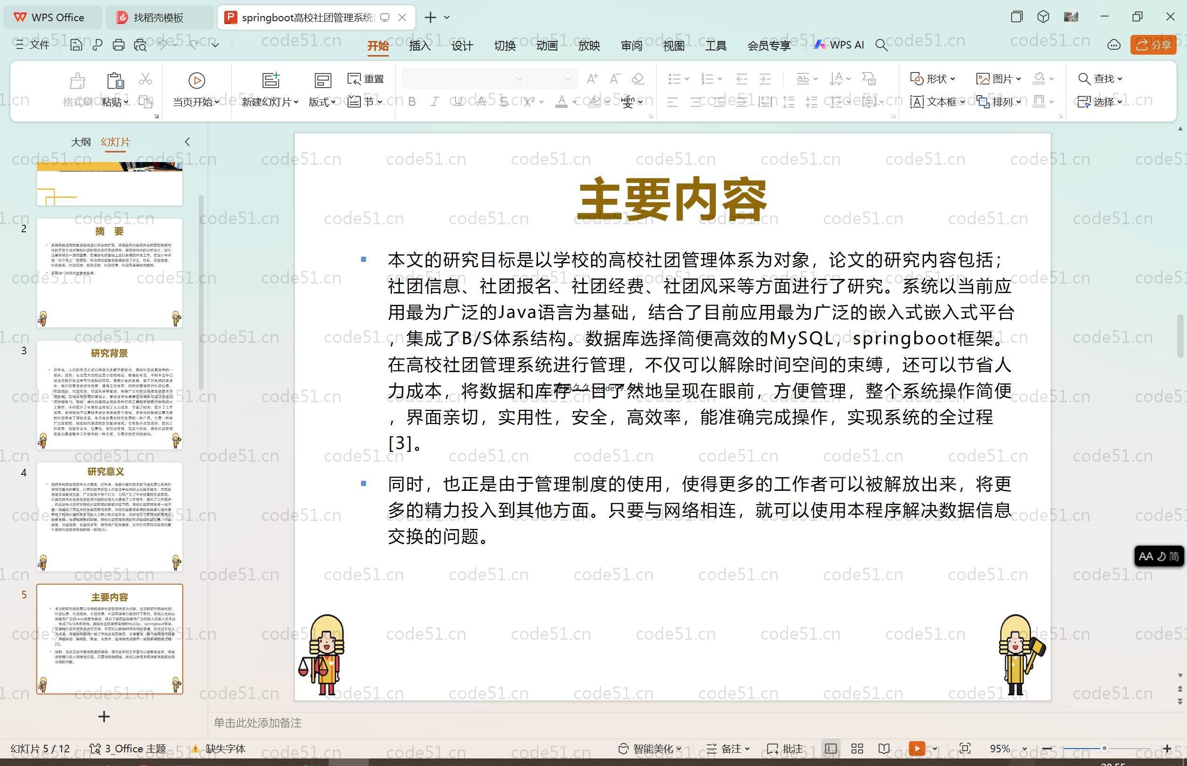This screenshot has height=766, width=1187.
Task: Select slide 4 thumbnail 研究意义
Action: pyautogui.click(x=109, y=517)
